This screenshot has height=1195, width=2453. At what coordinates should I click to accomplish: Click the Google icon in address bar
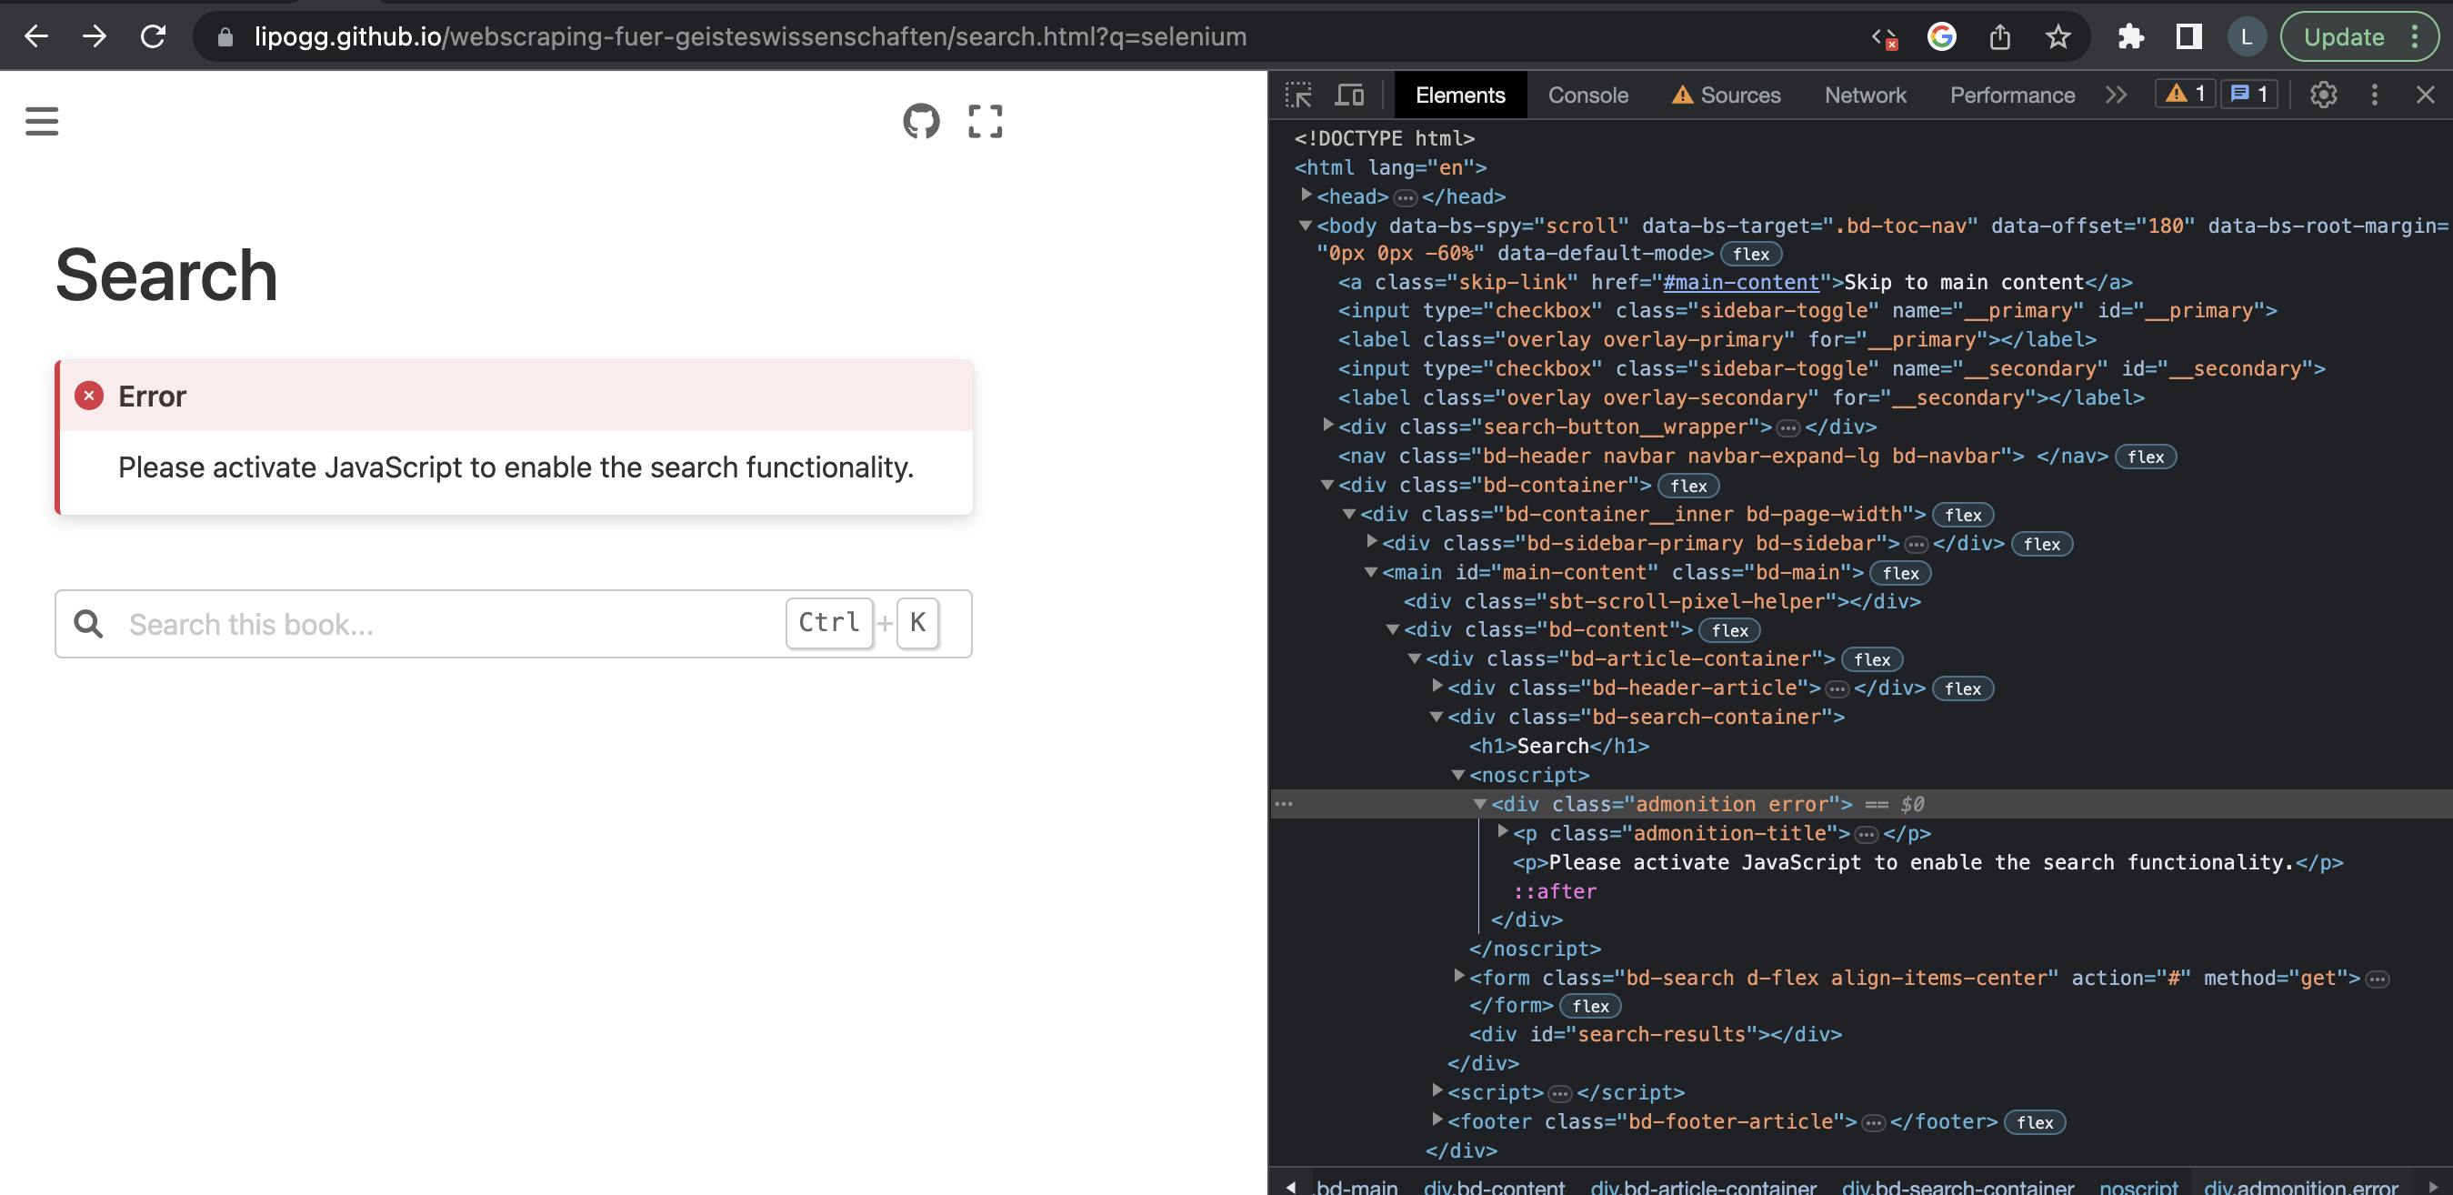click(1942, 37)
